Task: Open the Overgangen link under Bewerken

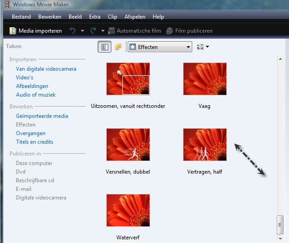Action: [30, 133]
